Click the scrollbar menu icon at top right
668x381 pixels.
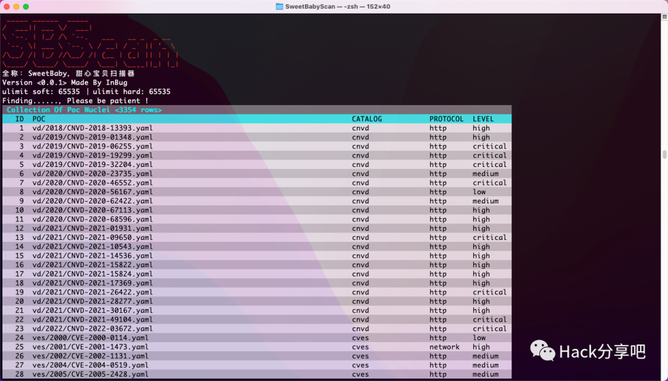click(664, 17)
